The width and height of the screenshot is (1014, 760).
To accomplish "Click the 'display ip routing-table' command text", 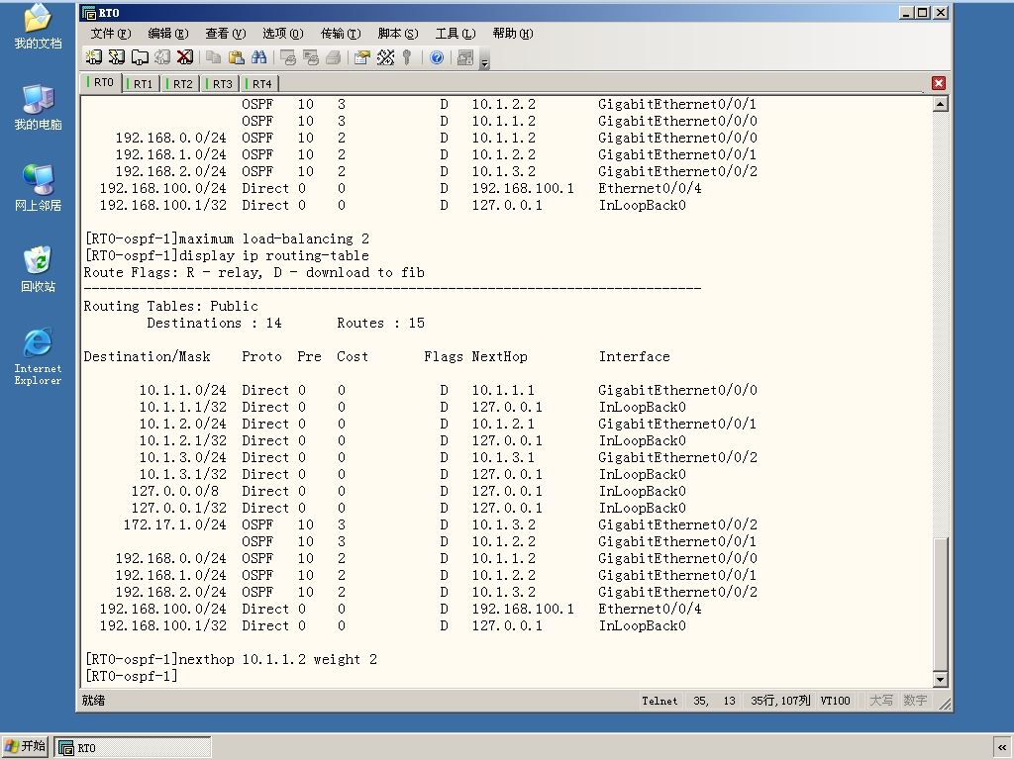I will 274,256.
